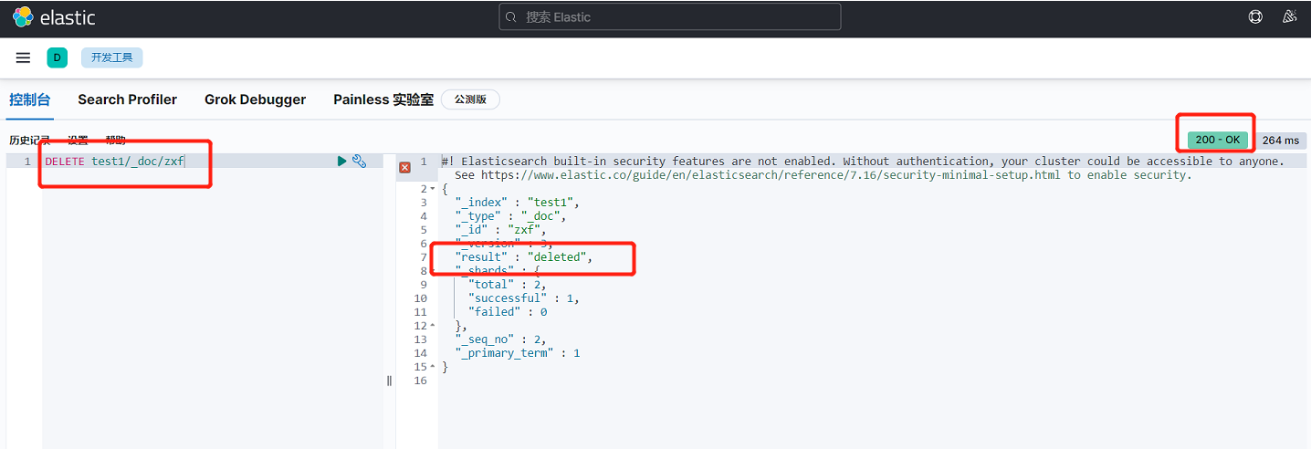The width and height of the screenshot is (1311, 449).
Task: Click the "_seq_no" : 2 line
Action: pyautogui.click(x=500, y=339)
